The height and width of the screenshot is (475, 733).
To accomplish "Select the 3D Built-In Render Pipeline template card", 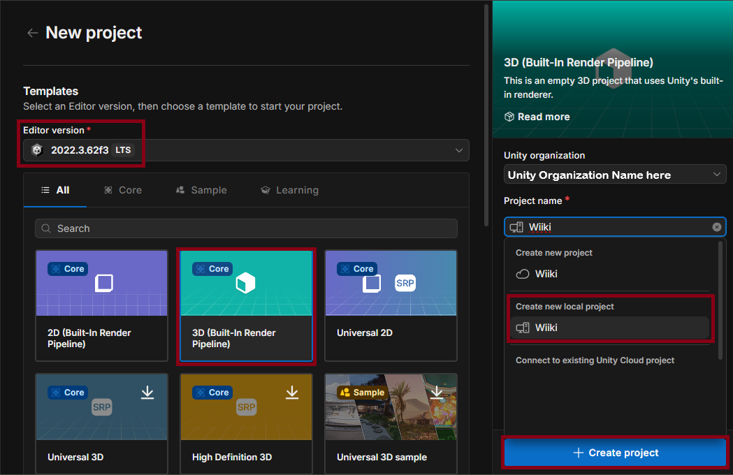I will click(x=246, y=306).
